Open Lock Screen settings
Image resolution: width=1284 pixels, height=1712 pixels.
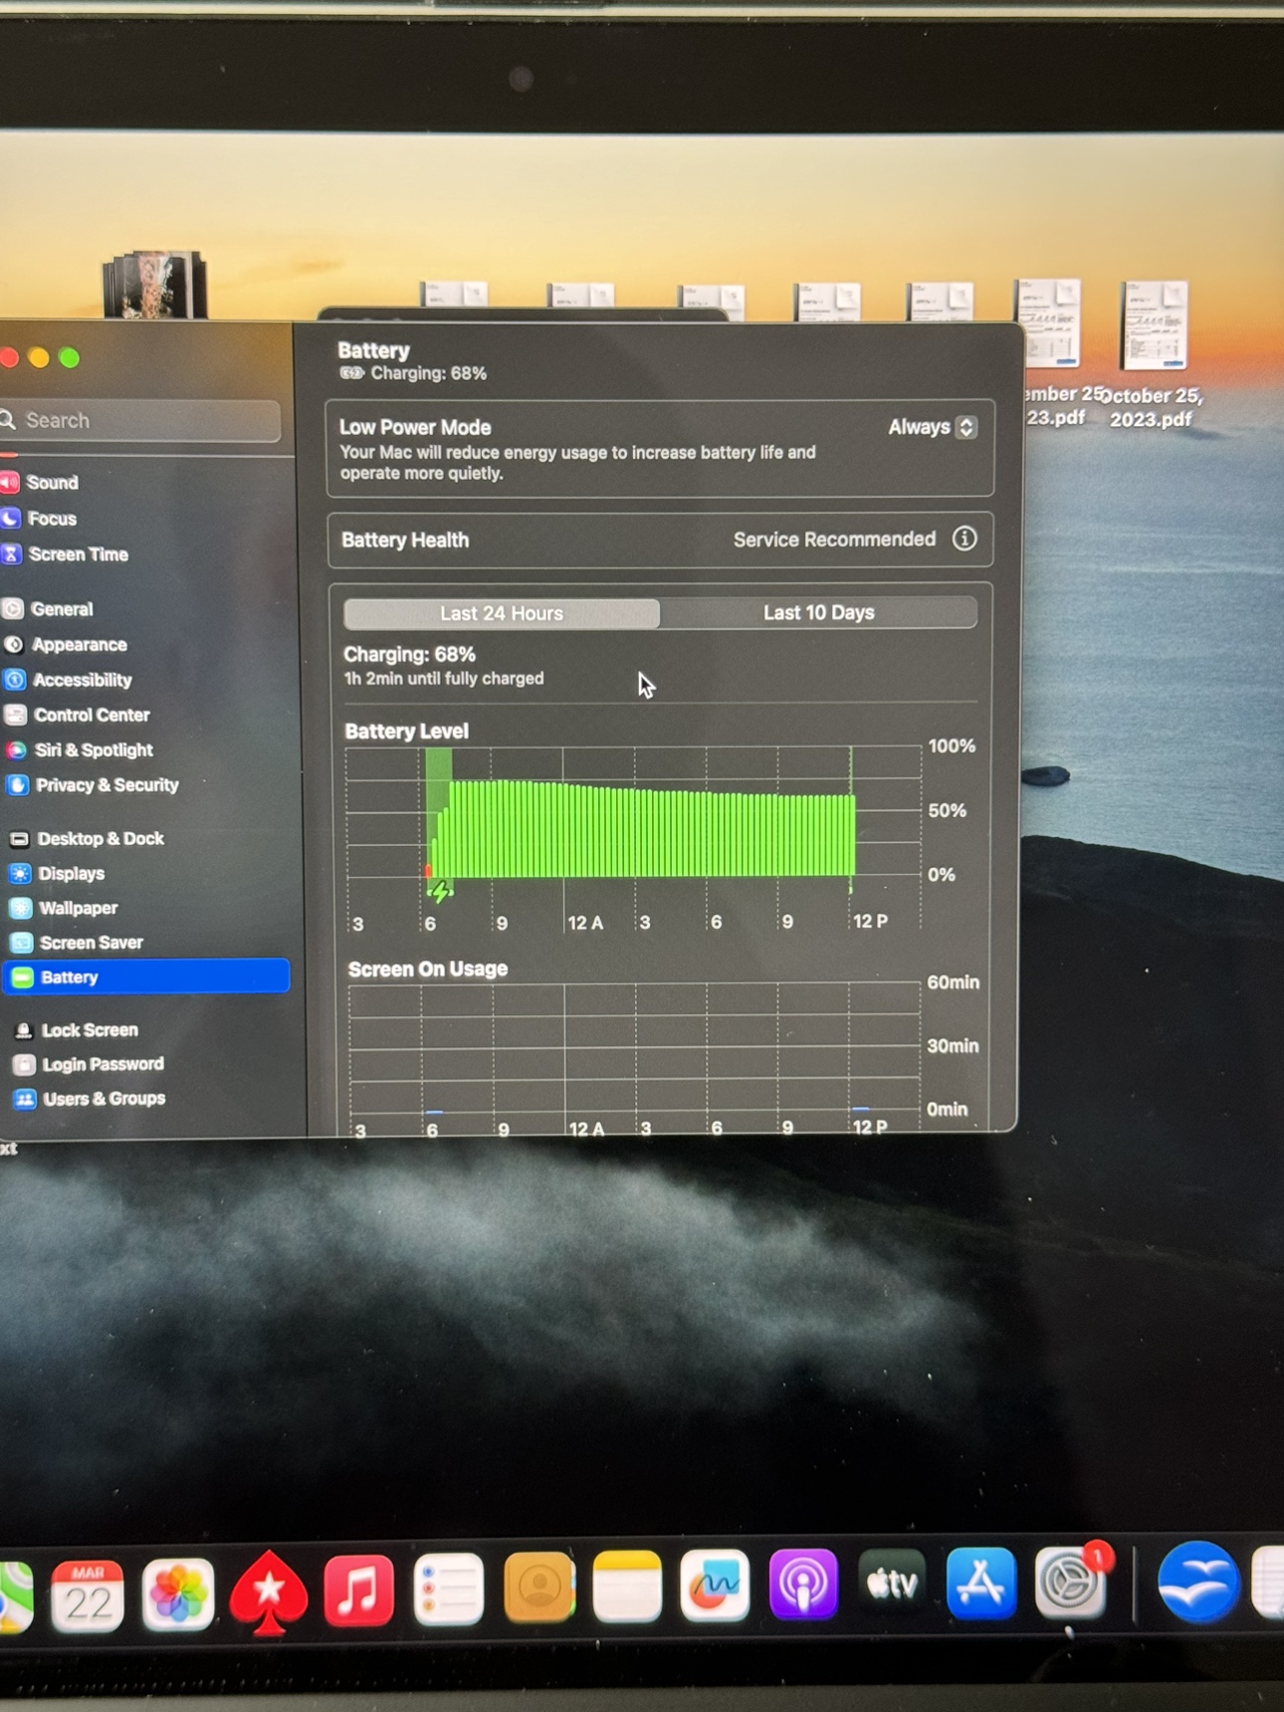click(89, 1030)
